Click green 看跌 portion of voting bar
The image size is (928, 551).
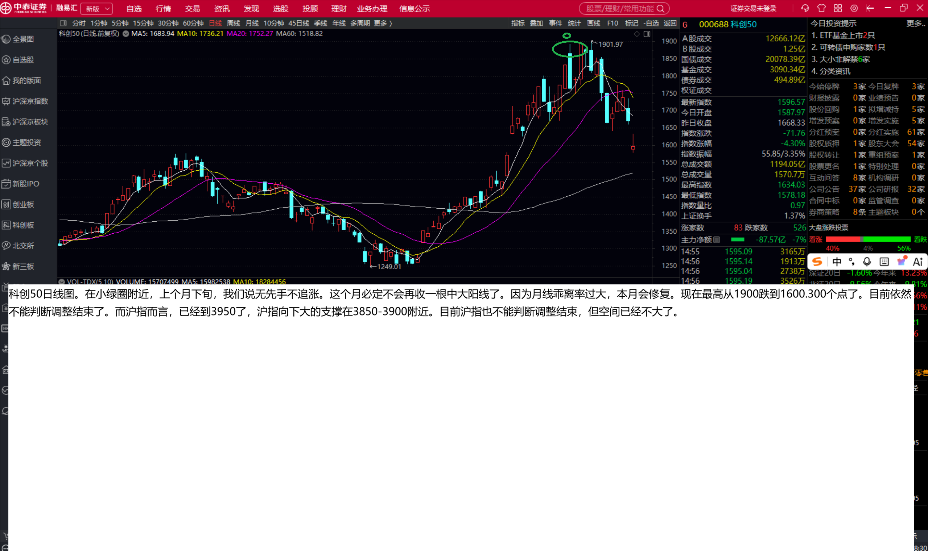887,239
